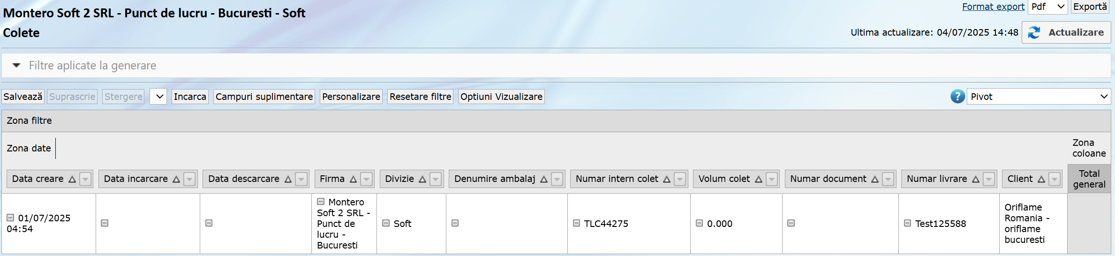Screen dimensions: 1115x256
Task: Open Optiuni Vizualizare options
Action: [501, 97]
